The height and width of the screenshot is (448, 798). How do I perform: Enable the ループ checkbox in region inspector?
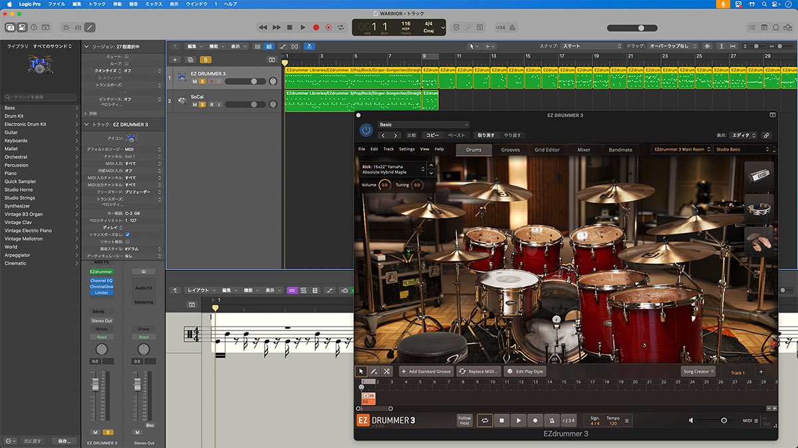pos(128,64)
